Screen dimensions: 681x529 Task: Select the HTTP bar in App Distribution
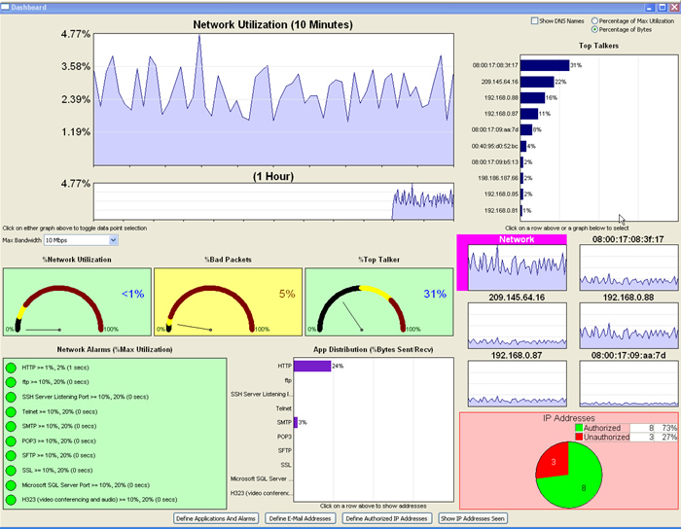tap(311, 367)
